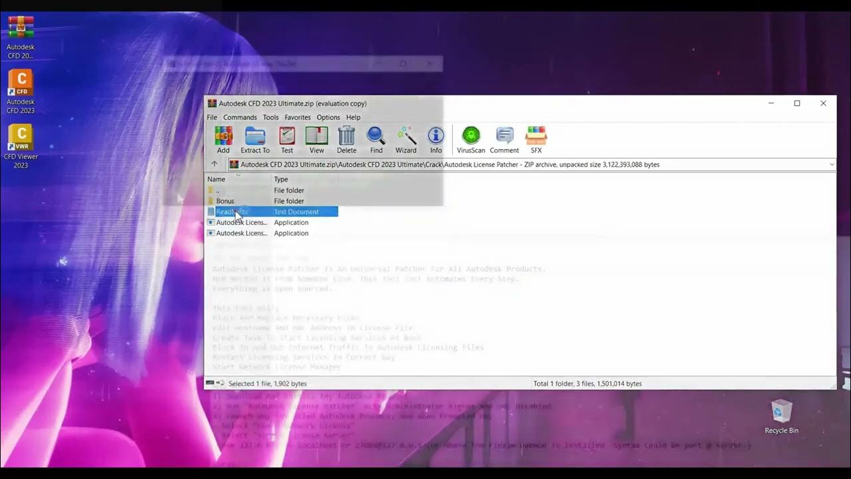Image resolution: width=851 pixels, height=479 pixels.
Task: Click the Delete trash icon
Action: (346, 140)
